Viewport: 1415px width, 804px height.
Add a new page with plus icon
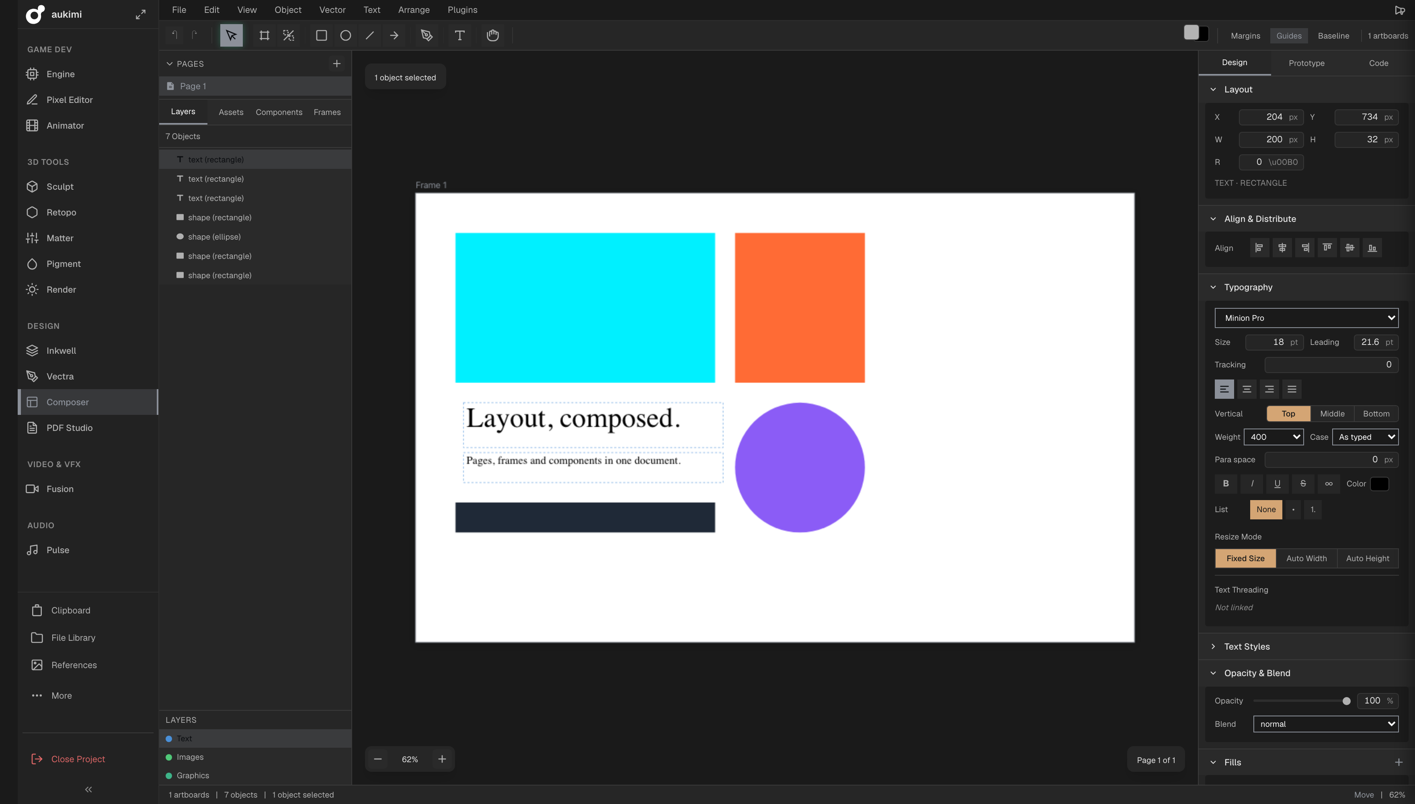[x=337, y=64]
